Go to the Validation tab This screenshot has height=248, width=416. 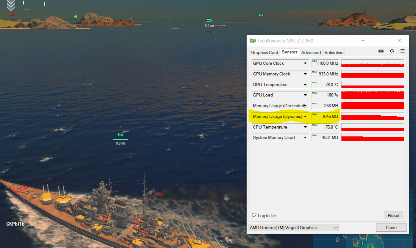(x=334, y=52)
